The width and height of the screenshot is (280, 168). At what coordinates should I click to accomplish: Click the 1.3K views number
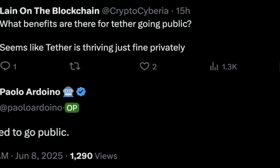click(229, 67)
